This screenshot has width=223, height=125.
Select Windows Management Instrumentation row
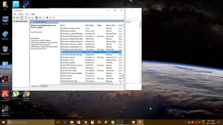click(91, 36)
